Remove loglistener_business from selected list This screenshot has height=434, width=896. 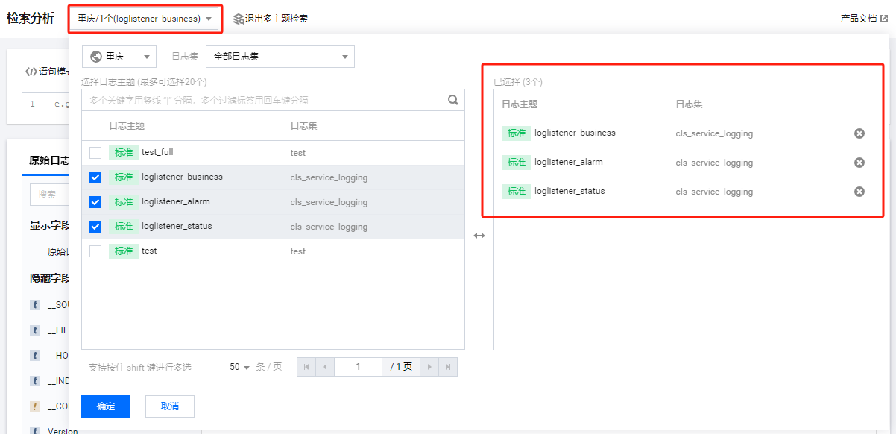point(859,133)
